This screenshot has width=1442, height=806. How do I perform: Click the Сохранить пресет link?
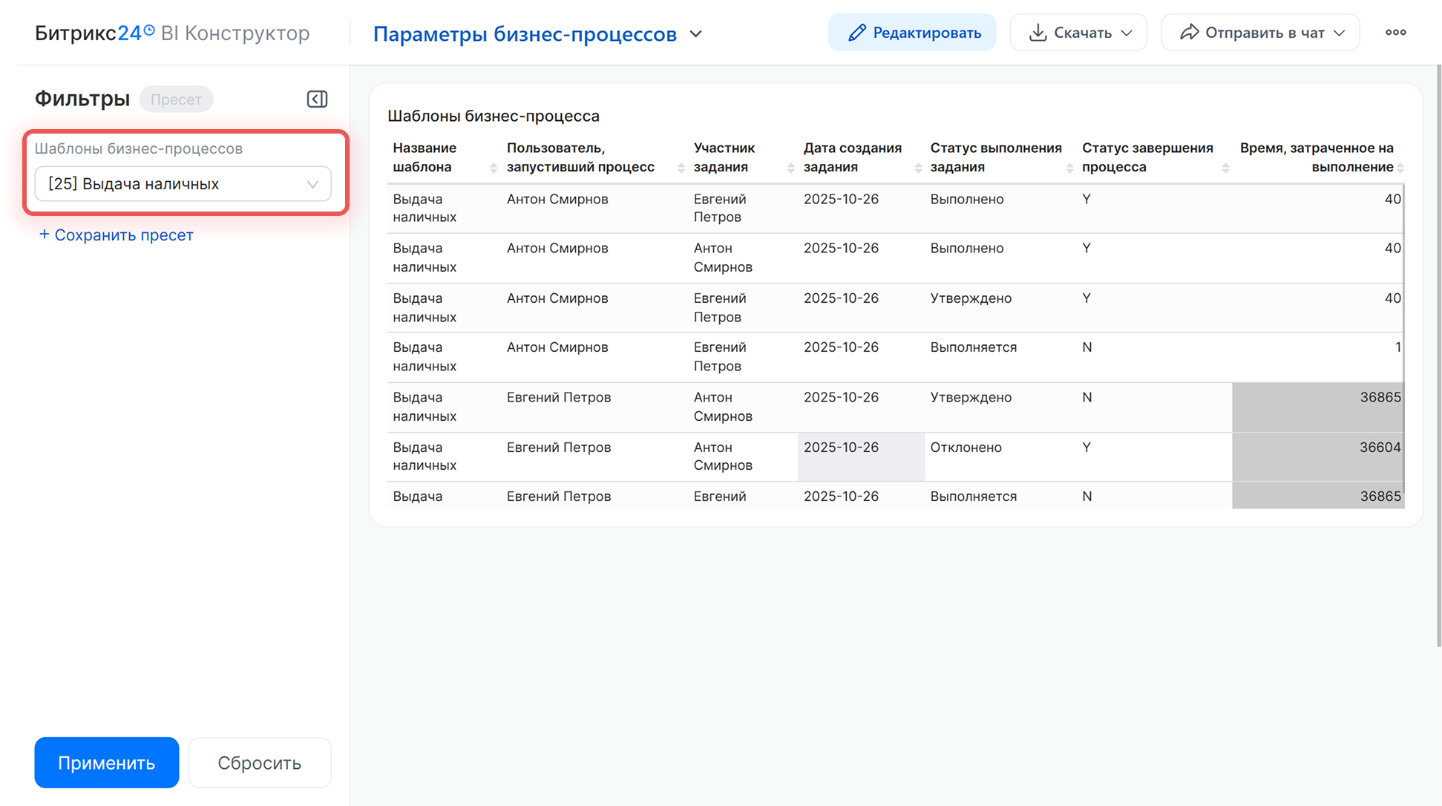point(117,235)
